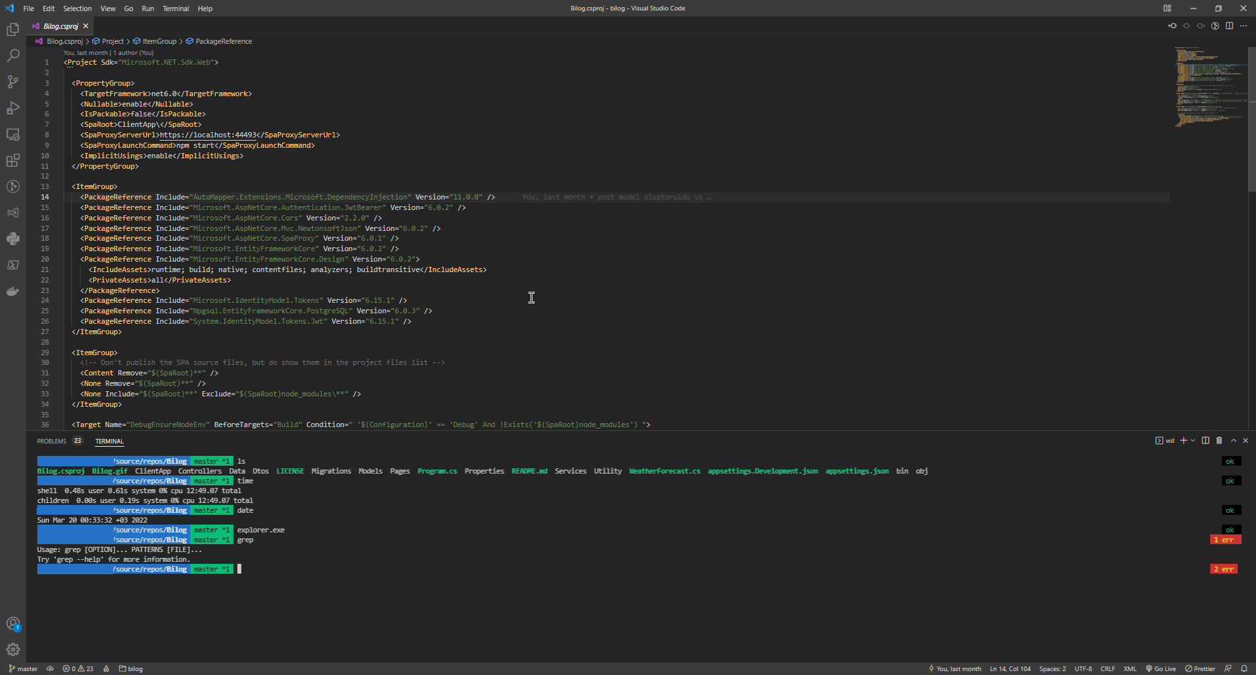The width and height of the screenshot is (1256, 675).
Task: Click the circled git branch icon in editor toolbar
Action: point(1215,26)
